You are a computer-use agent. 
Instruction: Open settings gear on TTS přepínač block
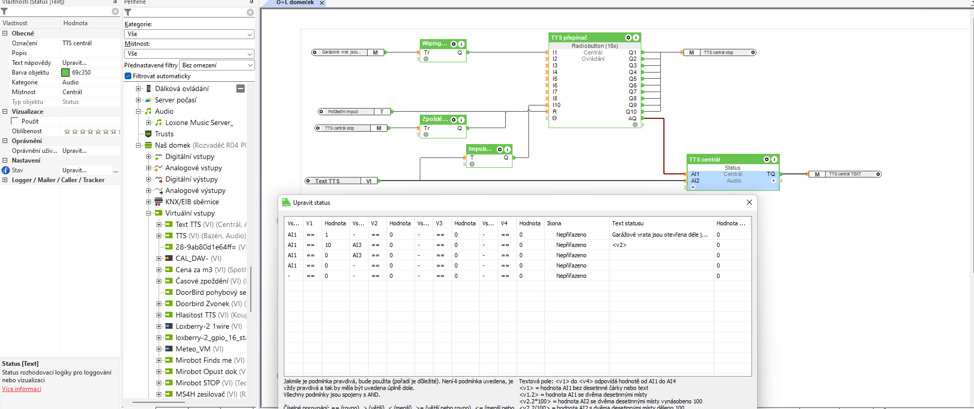tap(628, 38)
